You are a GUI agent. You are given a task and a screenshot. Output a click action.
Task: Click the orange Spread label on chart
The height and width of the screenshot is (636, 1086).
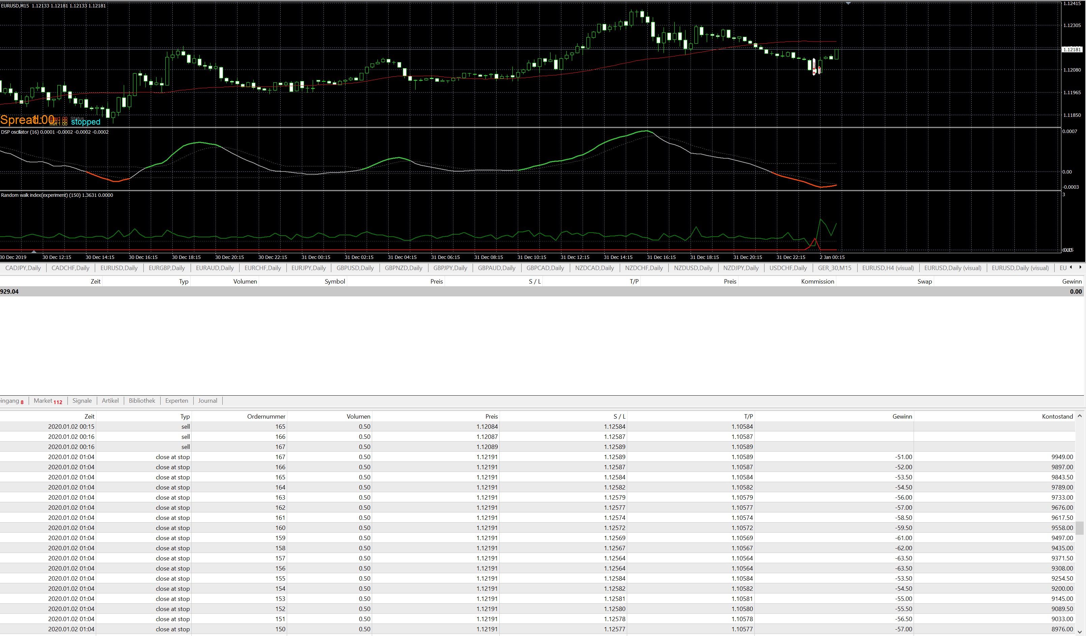coord(27,120)
